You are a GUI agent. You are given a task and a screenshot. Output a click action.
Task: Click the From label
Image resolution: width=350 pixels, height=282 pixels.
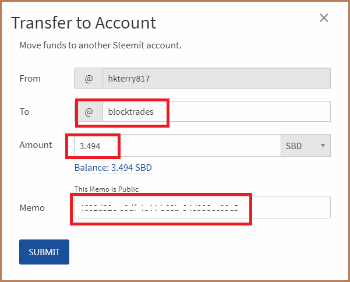[x=30, y=78]
